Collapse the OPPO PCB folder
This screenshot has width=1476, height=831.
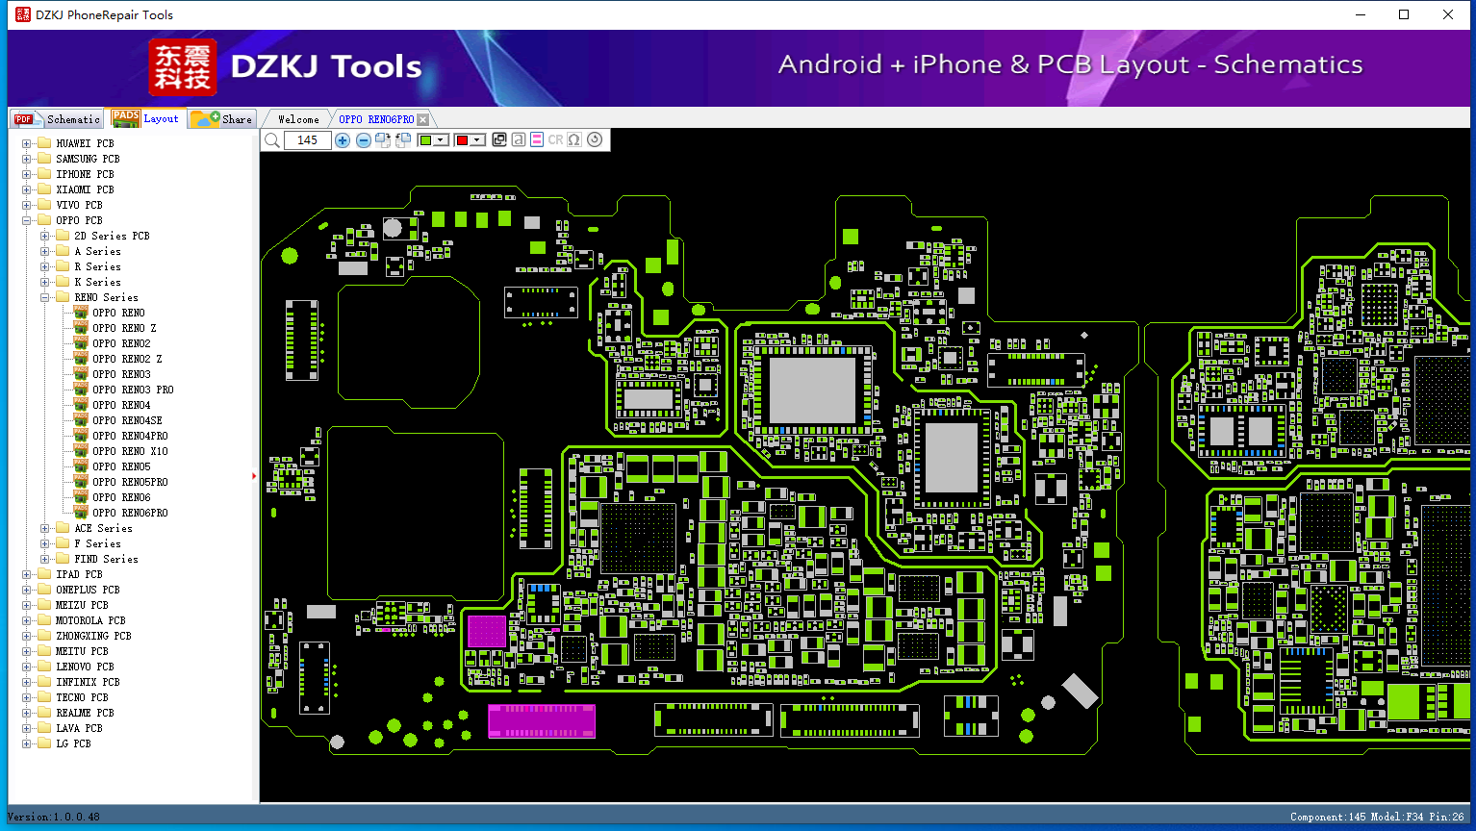[x=27, y=220]
